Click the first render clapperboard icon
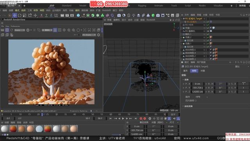Screen dimensions: 250x141 click(62, 15)
